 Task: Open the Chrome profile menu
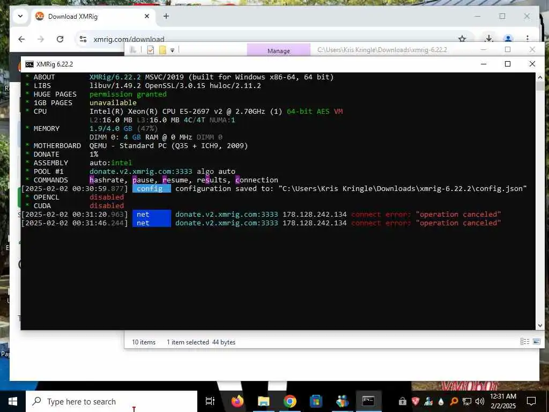(508, 39)
